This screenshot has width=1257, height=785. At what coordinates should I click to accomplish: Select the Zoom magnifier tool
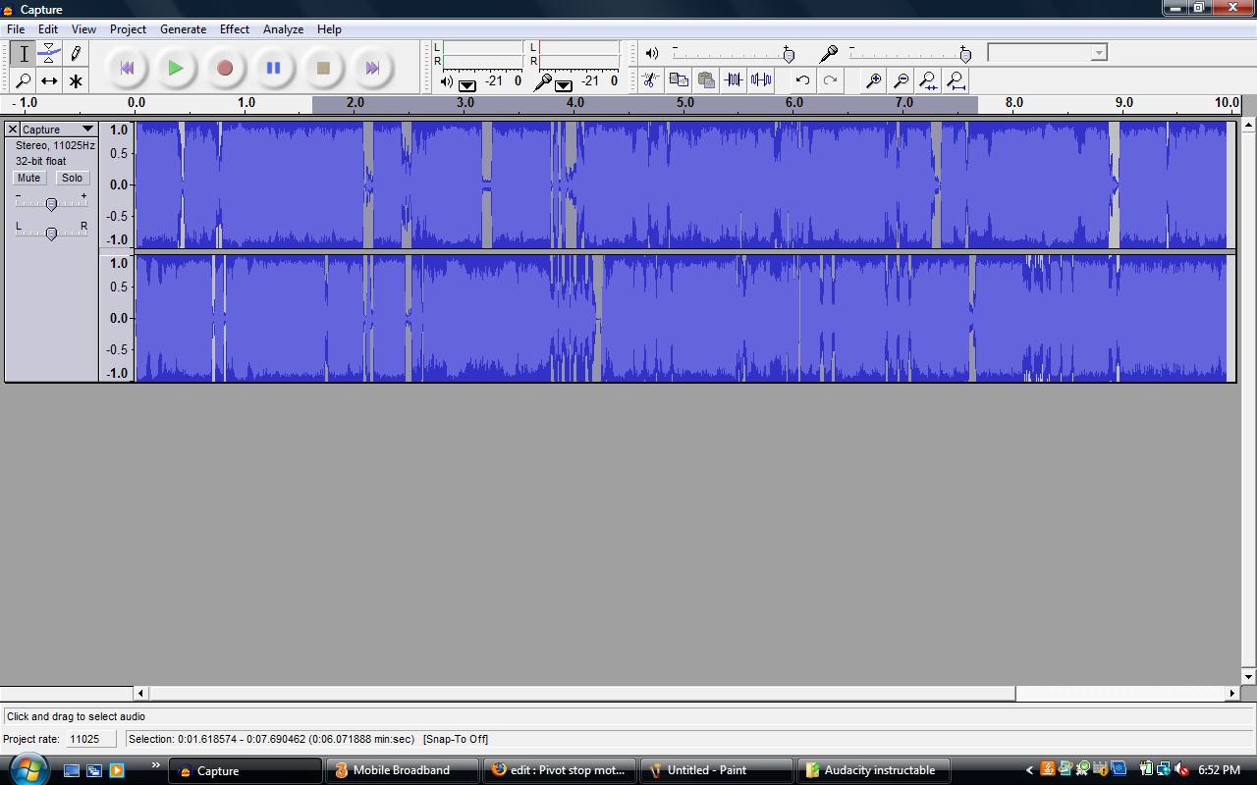pyautogui.click(x=24, y=80)
